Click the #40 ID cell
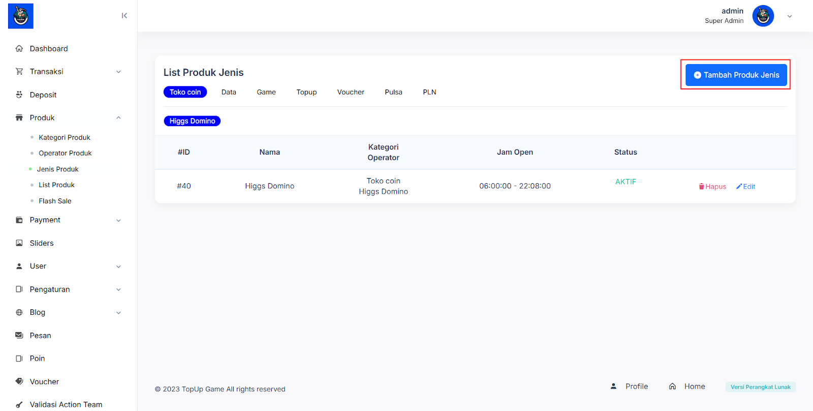The image size is (813, 411). 184,186
